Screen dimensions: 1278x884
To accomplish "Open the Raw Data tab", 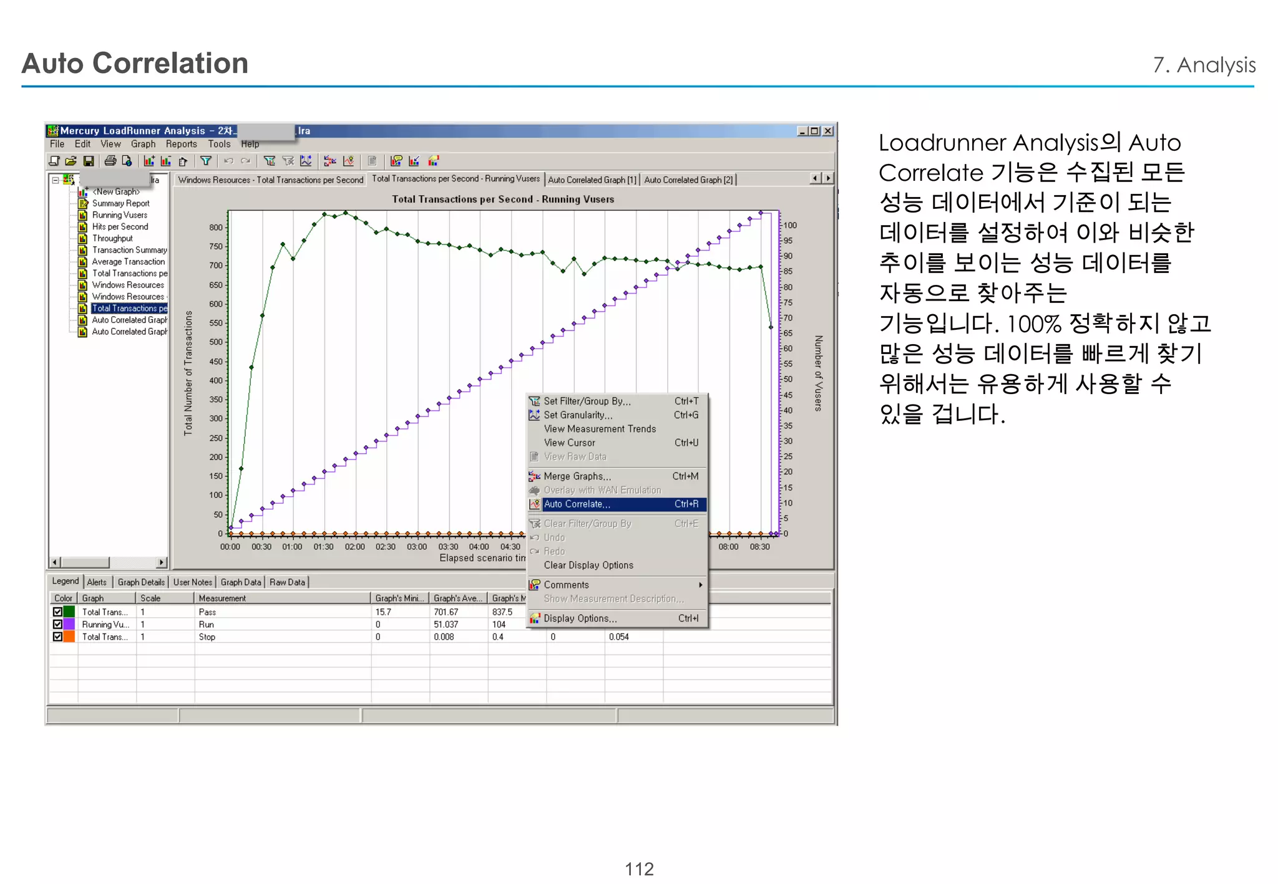I will [x=287, y=582].
